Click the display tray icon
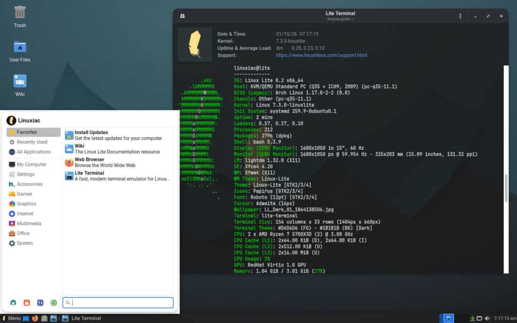The image size is (517, 323). [x=480, y=318]
